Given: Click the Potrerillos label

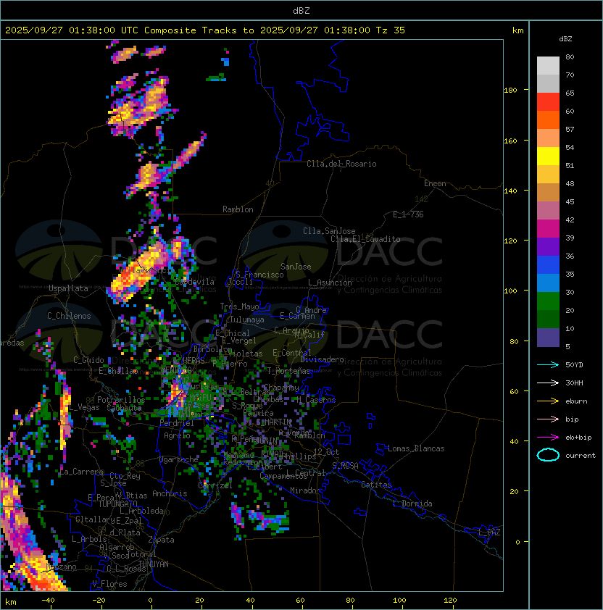Looking at the screenshot, I should tap(121, 400).
